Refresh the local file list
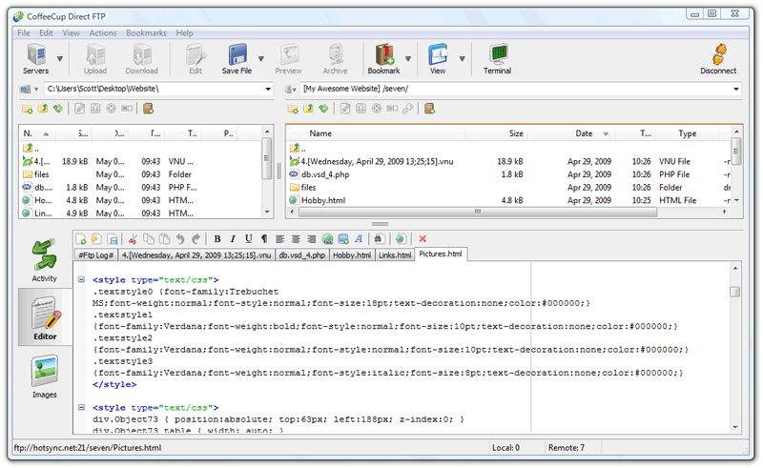Viewport: 763px width, 468px height. (x=58, y=109)
